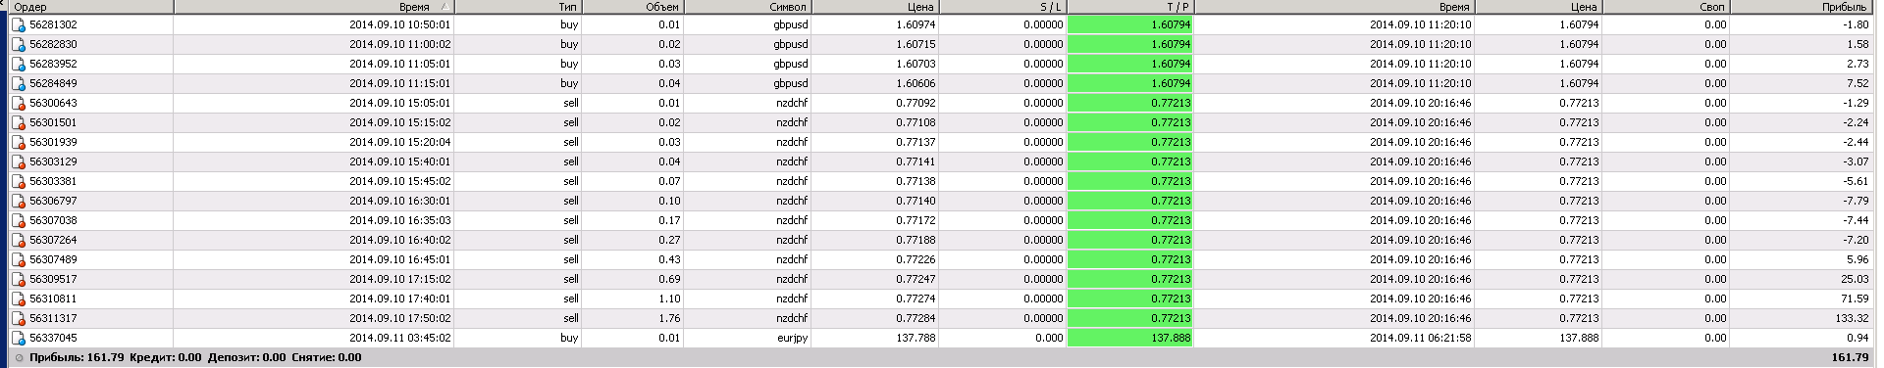This screenshot has width=1884, height=368.
Task: Click profit value 25.03
Action: pos(1855,279)
